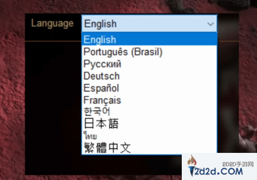Select 한국어 Korean language option
The image size is (257, 180).
tap(150, 111)
